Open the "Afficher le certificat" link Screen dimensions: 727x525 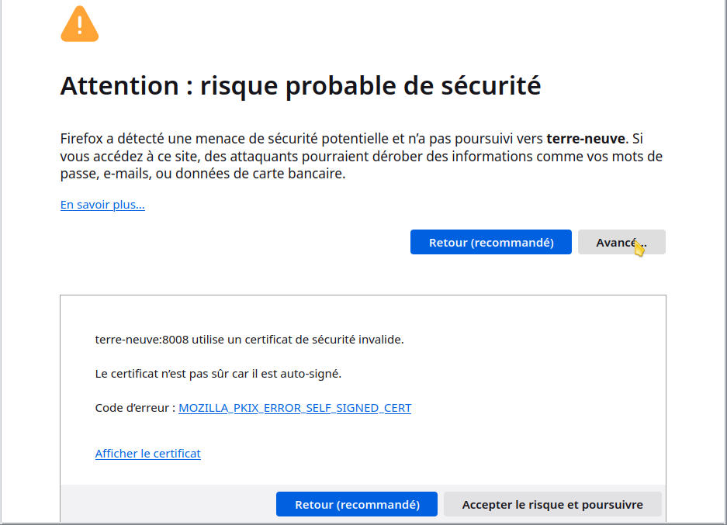click(148, 453)
